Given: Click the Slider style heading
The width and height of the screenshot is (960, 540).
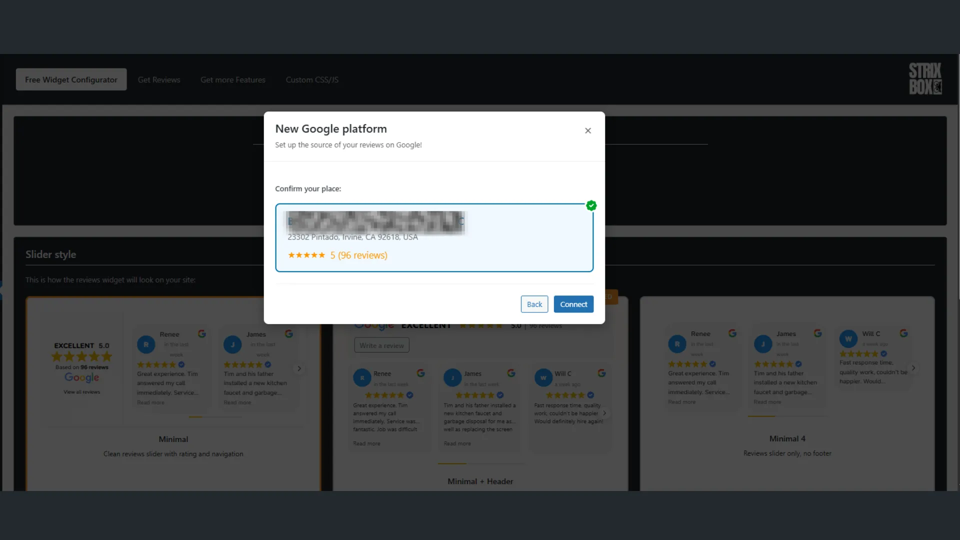Looking at the screenshot, I should [51, 254].
